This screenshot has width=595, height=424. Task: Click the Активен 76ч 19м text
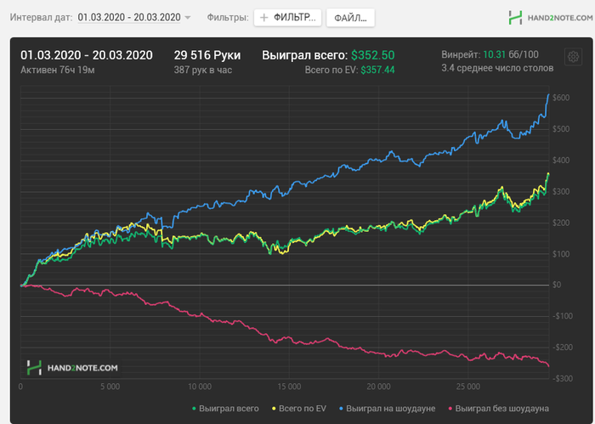[x=58, y=70]
